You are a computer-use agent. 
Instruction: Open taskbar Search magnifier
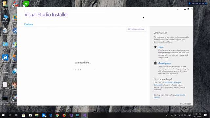pos(10,115)
